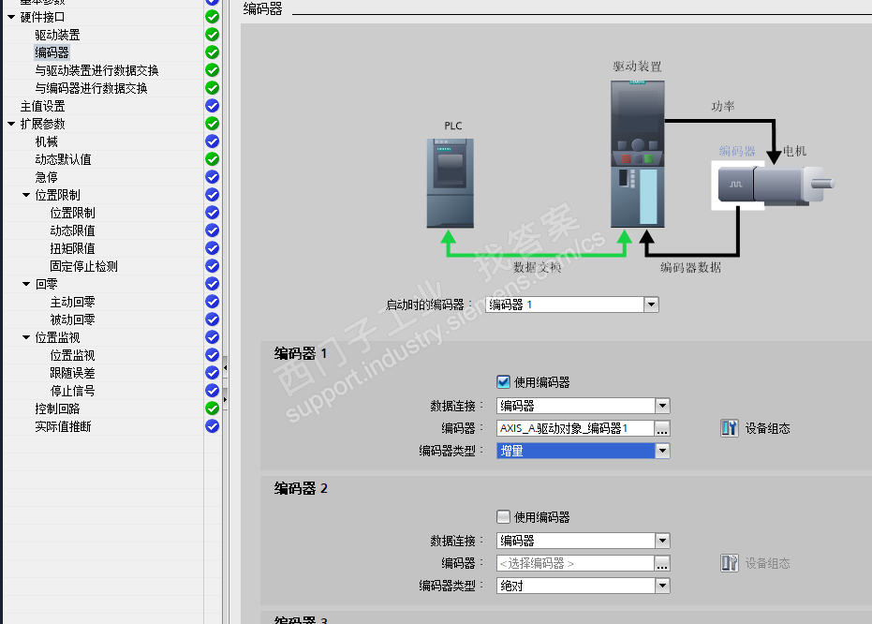Click green check status icon beside 控制回路
Image resolution: width=872 pixels, height=624 pixels.
coord(212,409)
